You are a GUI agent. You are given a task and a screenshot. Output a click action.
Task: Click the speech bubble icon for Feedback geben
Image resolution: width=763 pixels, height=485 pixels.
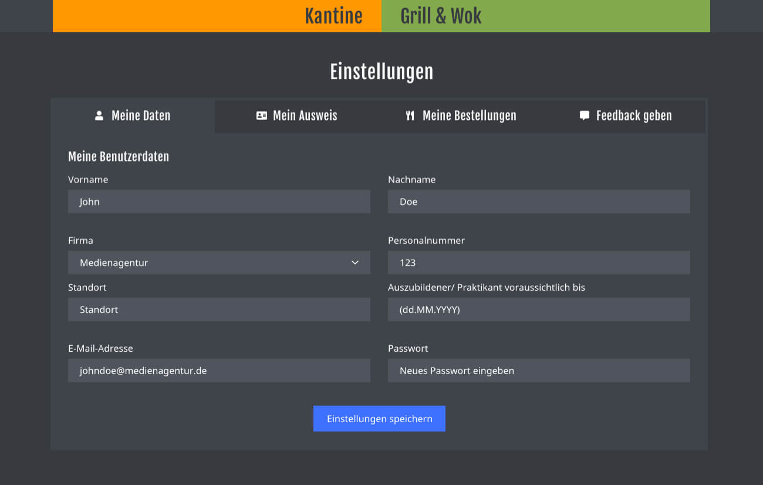coord(583,116)
